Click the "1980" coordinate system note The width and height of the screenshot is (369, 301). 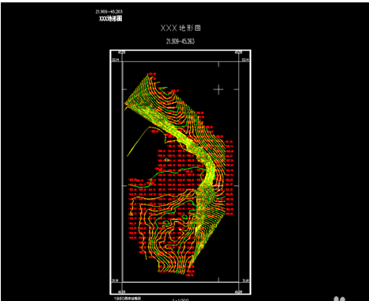(127, 299)
